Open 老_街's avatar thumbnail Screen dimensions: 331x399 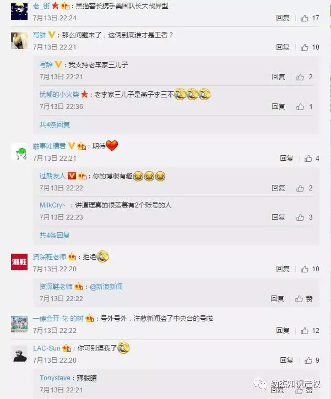click(19, 12)
